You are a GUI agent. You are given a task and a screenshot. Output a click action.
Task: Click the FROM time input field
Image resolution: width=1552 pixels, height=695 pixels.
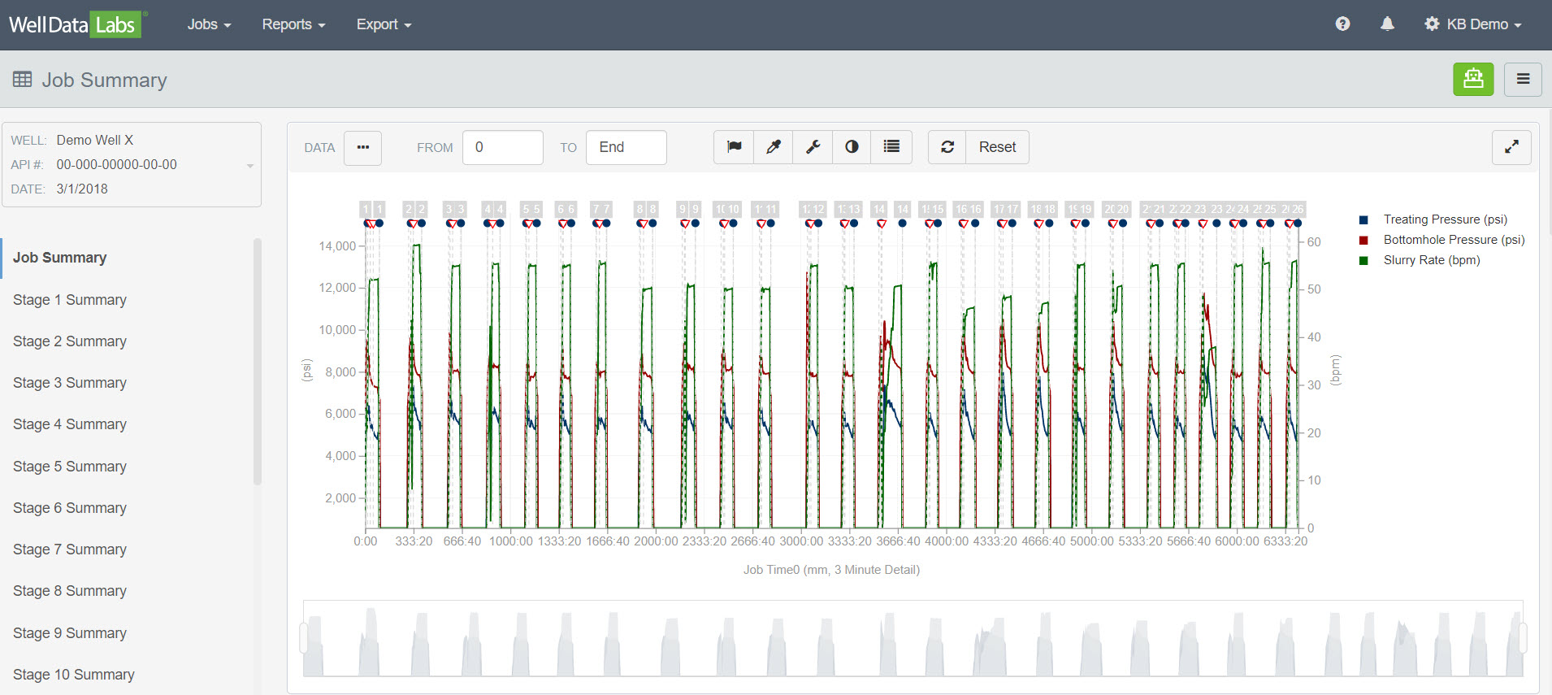[x=502, y=147]
